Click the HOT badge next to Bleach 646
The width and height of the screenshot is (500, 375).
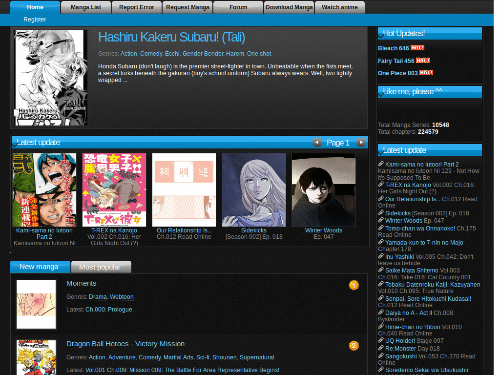coord(417,48)
